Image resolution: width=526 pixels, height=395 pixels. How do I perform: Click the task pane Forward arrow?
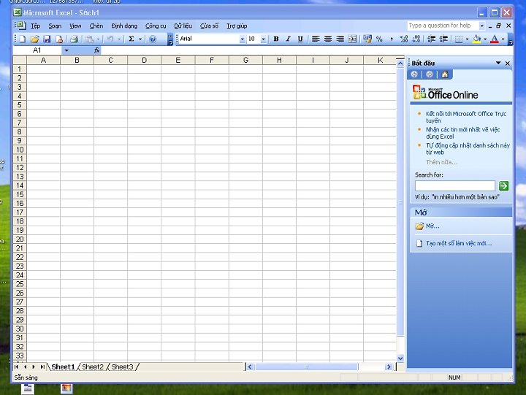point(430,74)
